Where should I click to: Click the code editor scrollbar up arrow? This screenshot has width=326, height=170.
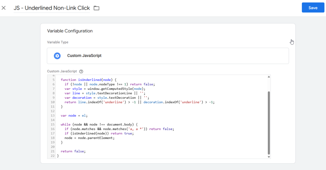pyautogui.click(x=269, y=77)
